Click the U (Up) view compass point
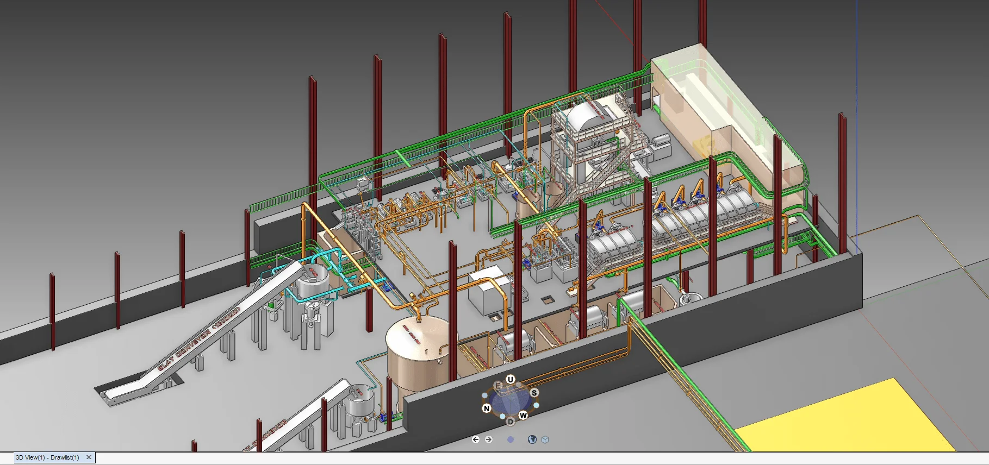 tap(510, 379)
